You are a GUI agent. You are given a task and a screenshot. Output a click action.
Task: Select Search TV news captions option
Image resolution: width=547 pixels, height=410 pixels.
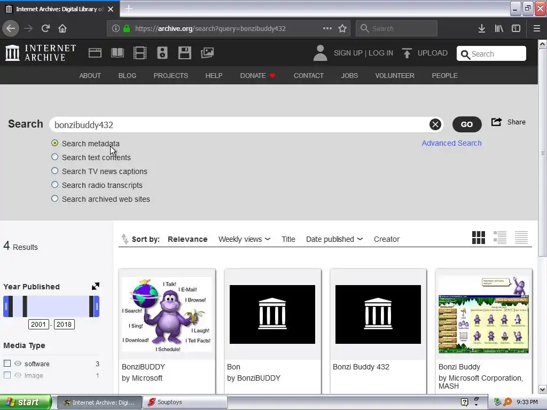tap(55, 171)
